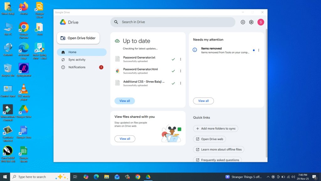Expand options menu for Items removed

[x=259, y=50]
